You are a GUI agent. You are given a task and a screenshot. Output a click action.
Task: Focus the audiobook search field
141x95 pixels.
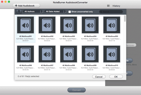click(111, 12)
